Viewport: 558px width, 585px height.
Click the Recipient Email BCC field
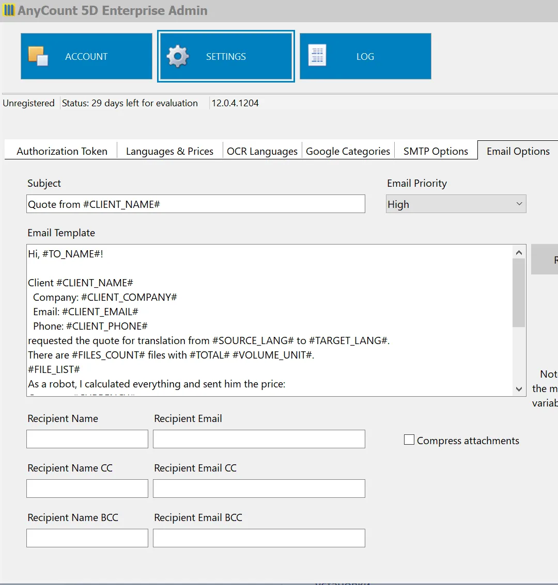(259, 538)
